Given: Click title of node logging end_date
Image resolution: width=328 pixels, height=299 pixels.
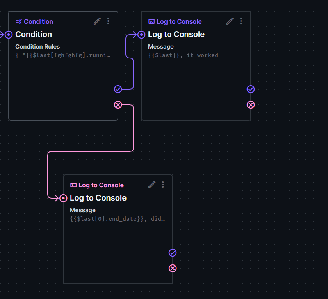Looking at the screenshot, I should [x=98, y=198].
